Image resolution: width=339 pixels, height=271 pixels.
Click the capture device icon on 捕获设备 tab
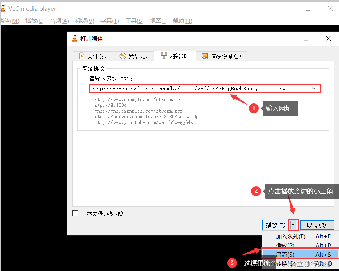(x=205, y=56)
